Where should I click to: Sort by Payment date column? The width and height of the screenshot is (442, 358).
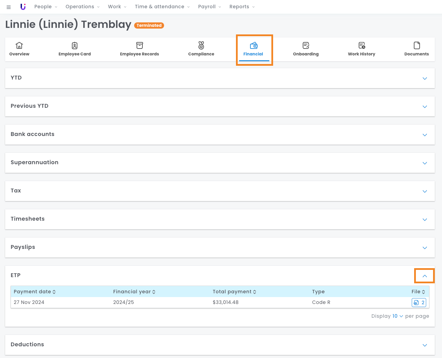34,292
